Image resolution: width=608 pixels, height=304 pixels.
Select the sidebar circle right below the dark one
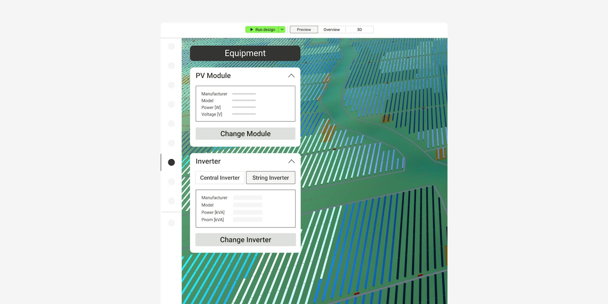[171, 182]
